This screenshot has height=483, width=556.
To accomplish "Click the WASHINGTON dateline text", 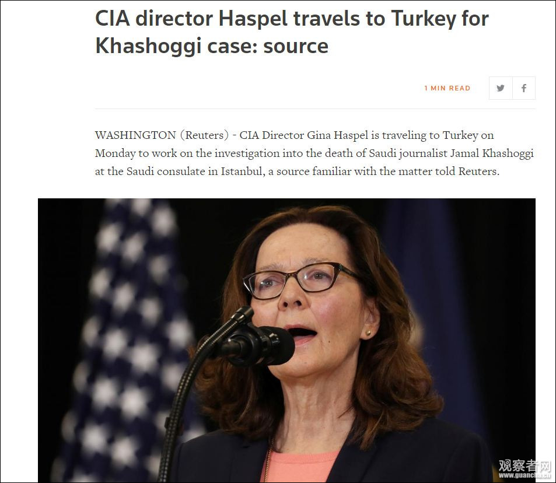I will tap(135, 135).
